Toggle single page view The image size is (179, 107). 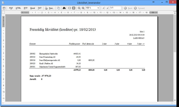pyautogui.click(x=70, y=8)
